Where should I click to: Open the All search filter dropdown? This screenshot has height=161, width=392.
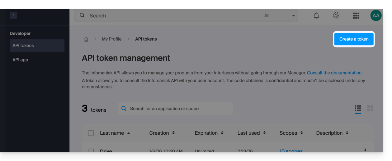pos(279,16)
